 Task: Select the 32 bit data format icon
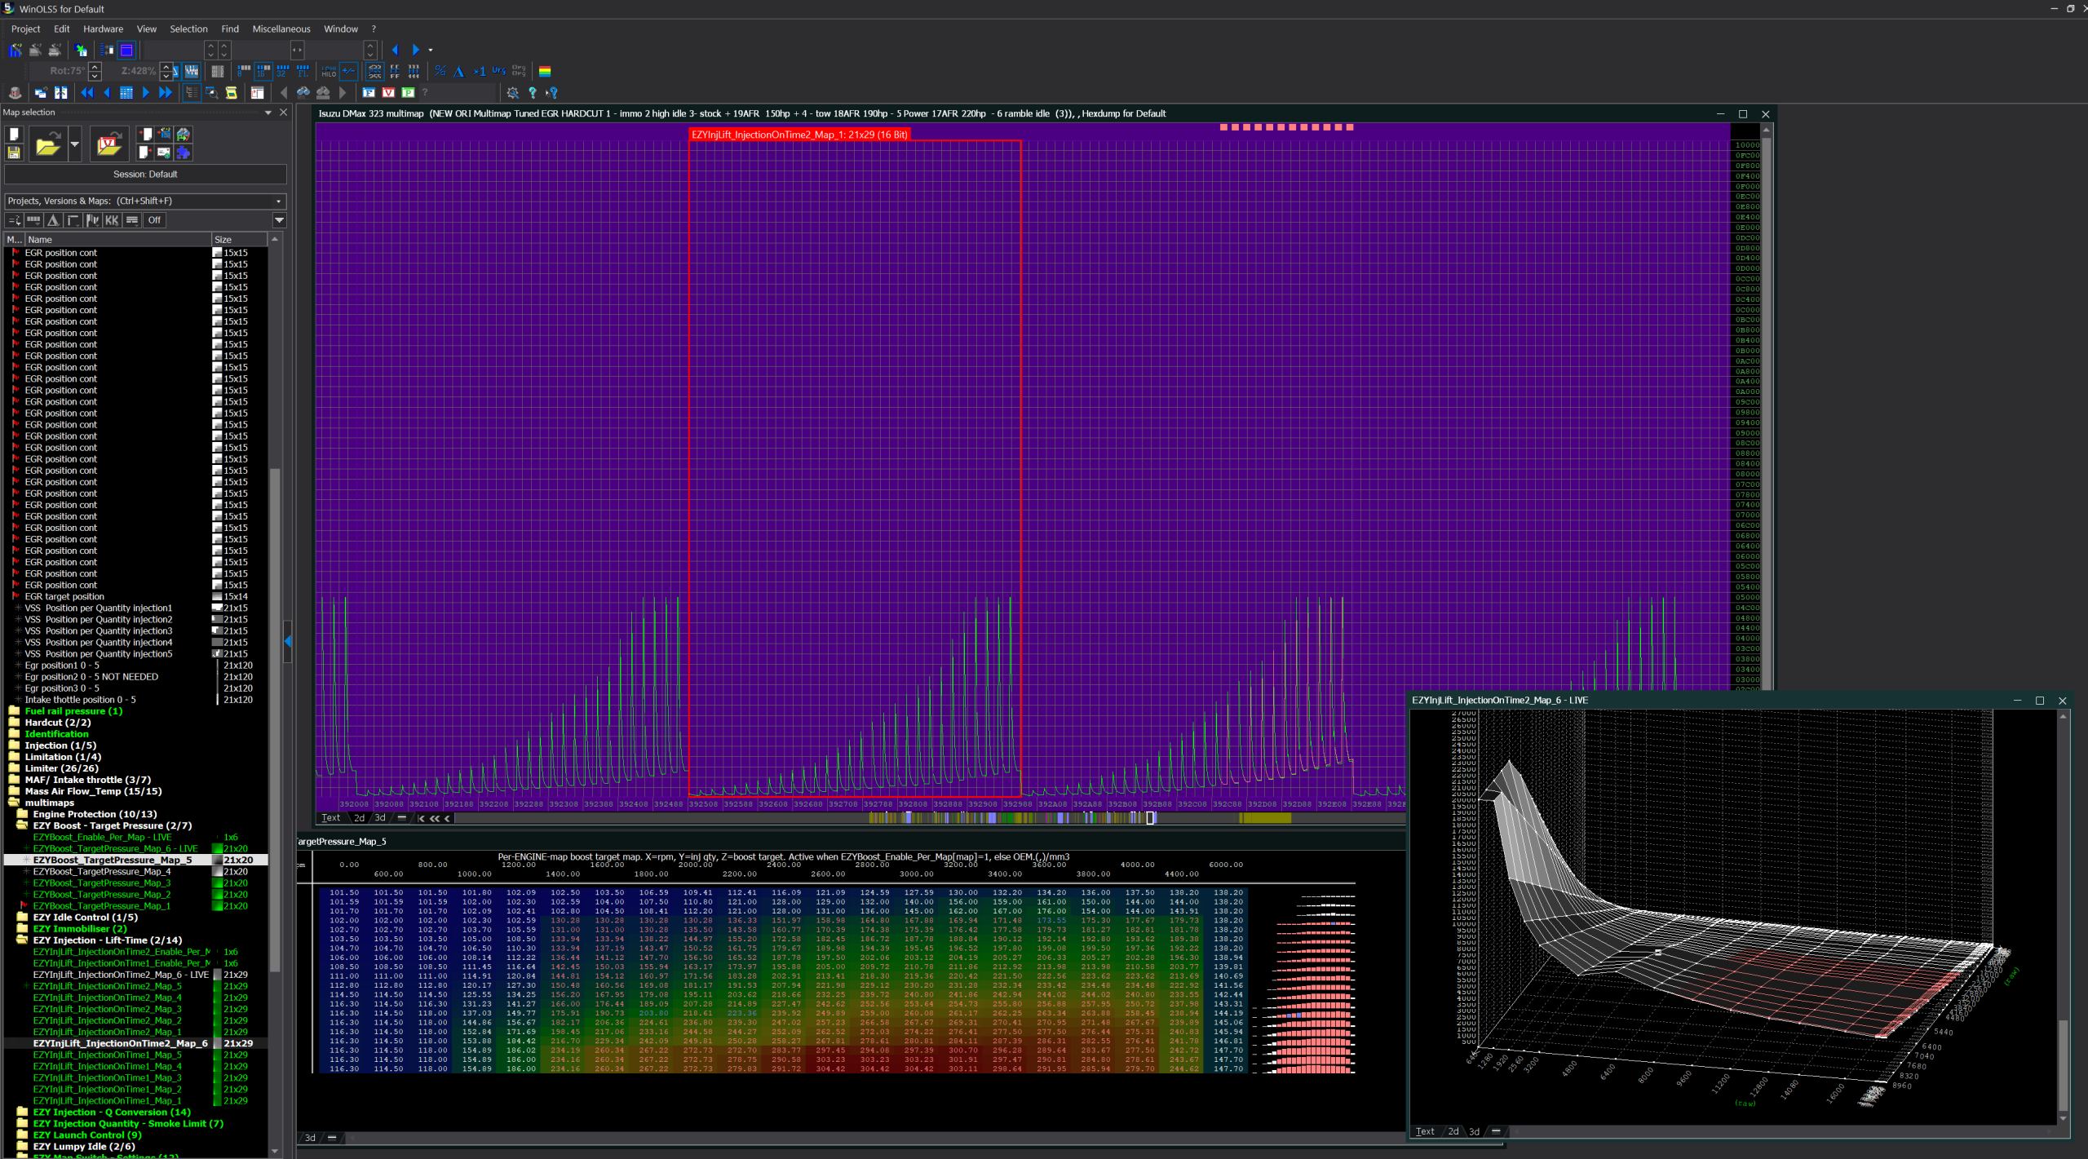coord(282,72)
